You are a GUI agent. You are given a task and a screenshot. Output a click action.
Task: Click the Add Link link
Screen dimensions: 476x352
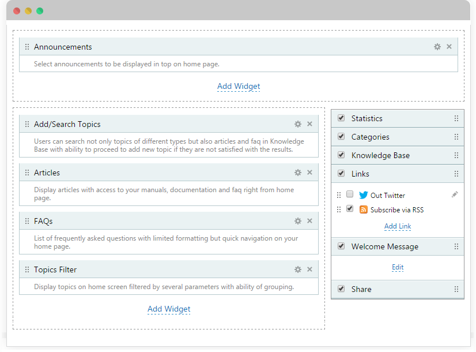[x=398, y=226]
